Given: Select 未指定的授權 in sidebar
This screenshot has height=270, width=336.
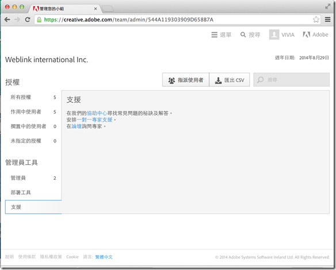Looking at the screenshot, I should click(x=33, y=141).
